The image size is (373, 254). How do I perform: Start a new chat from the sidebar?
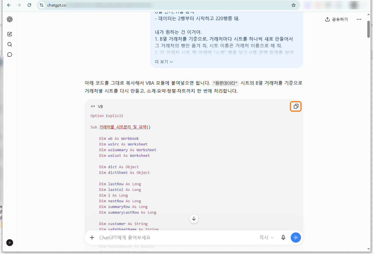point(10,34)
